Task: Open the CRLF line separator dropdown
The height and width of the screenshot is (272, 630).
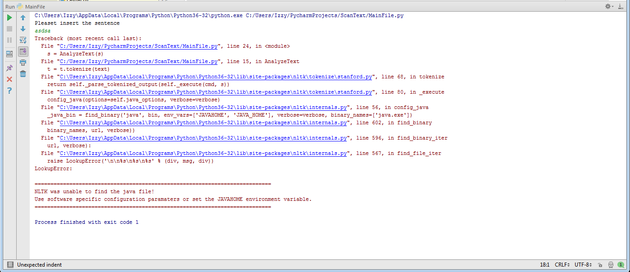Action: click(x=563, y=265)
